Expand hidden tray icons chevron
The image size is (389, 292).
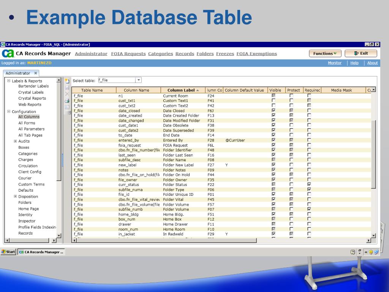[x=366, y=252]
